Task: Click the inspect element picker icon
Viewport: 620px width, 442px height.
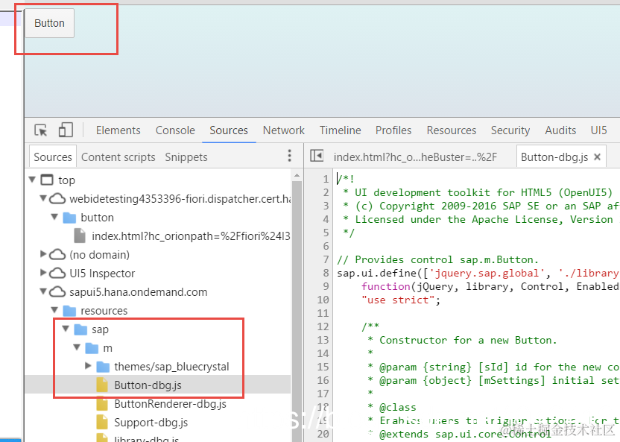Action: (x=41, y=130)
